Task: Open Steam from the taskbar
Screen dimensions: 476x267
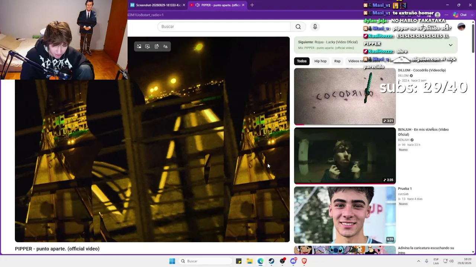Action: 271,261
